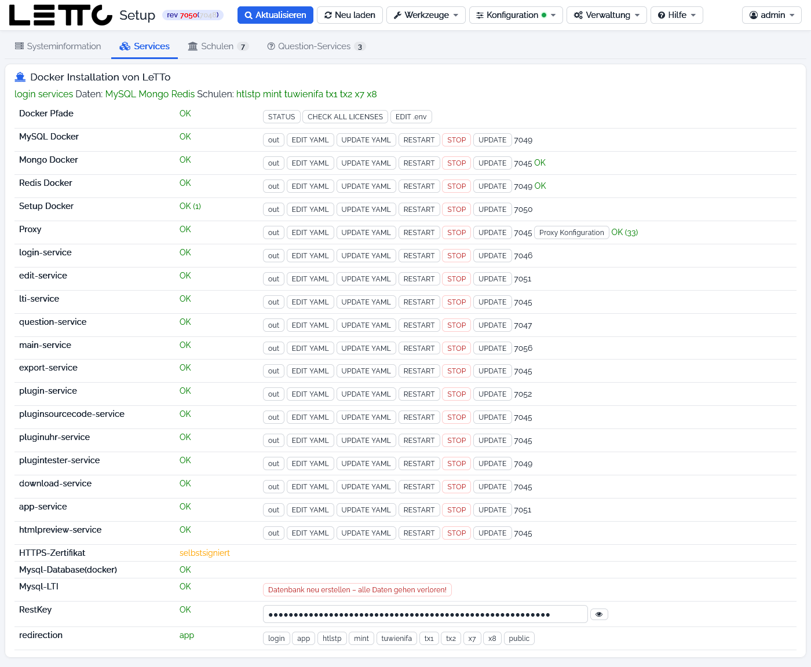Click the tuwienifa redirection button

point(397,639)
